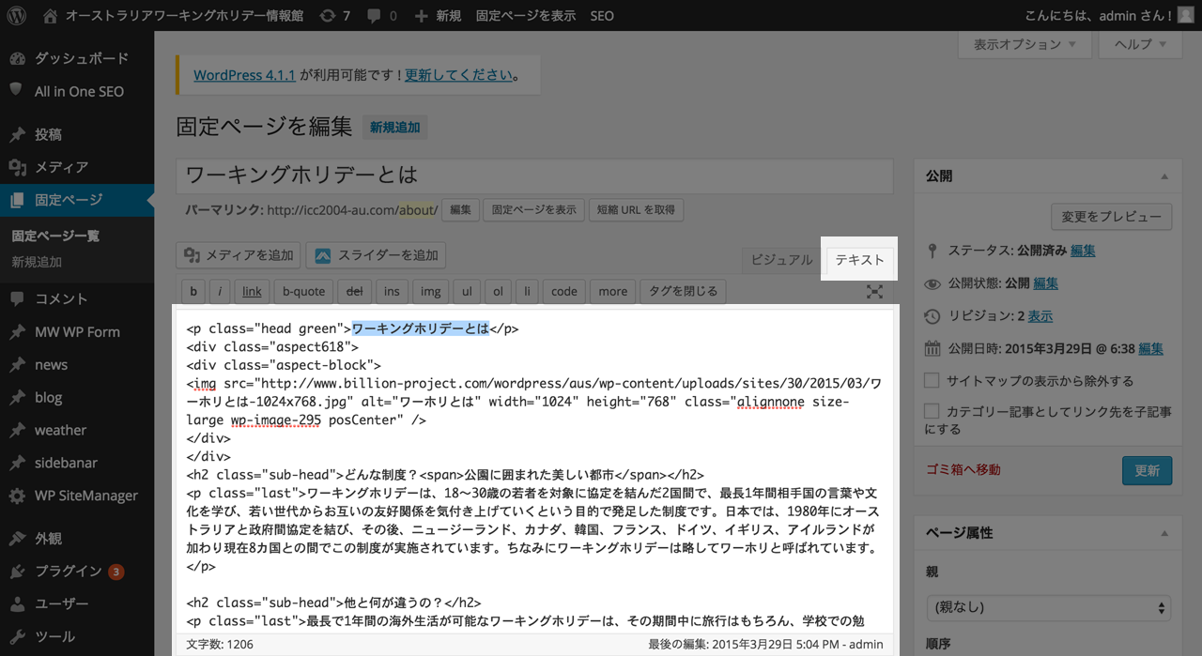1202x656 pixels.
Task: Click the タグを閉じる close tags button
Action: click(x=683, y=291)
